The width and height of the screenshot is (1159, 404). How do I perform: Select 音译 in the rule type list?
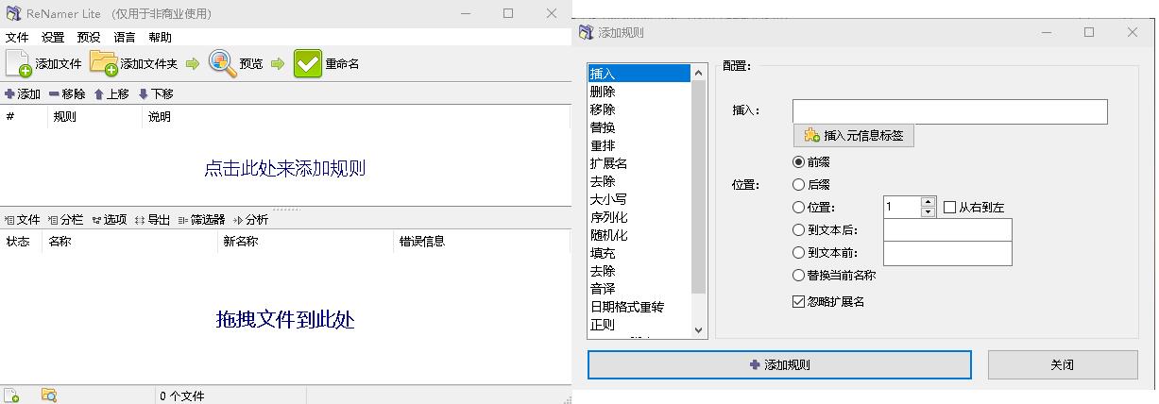click(639, 289)
